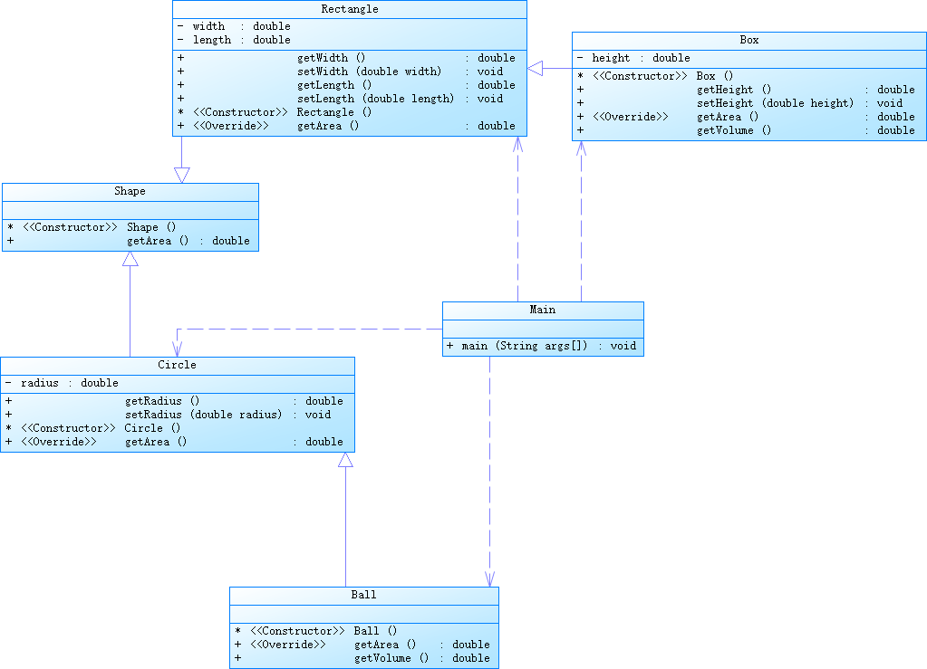Image resolution: width=927 pixels, height=669 pixels.
Task: Select the getVolume () method in Box
Action: pos(746,130)
